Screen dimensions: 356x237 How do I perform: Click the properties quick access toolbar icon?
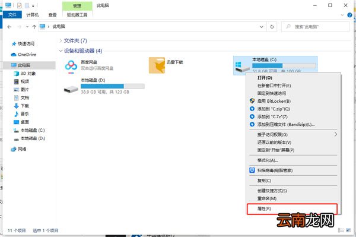pyautogui.click(x=20, y=5)
